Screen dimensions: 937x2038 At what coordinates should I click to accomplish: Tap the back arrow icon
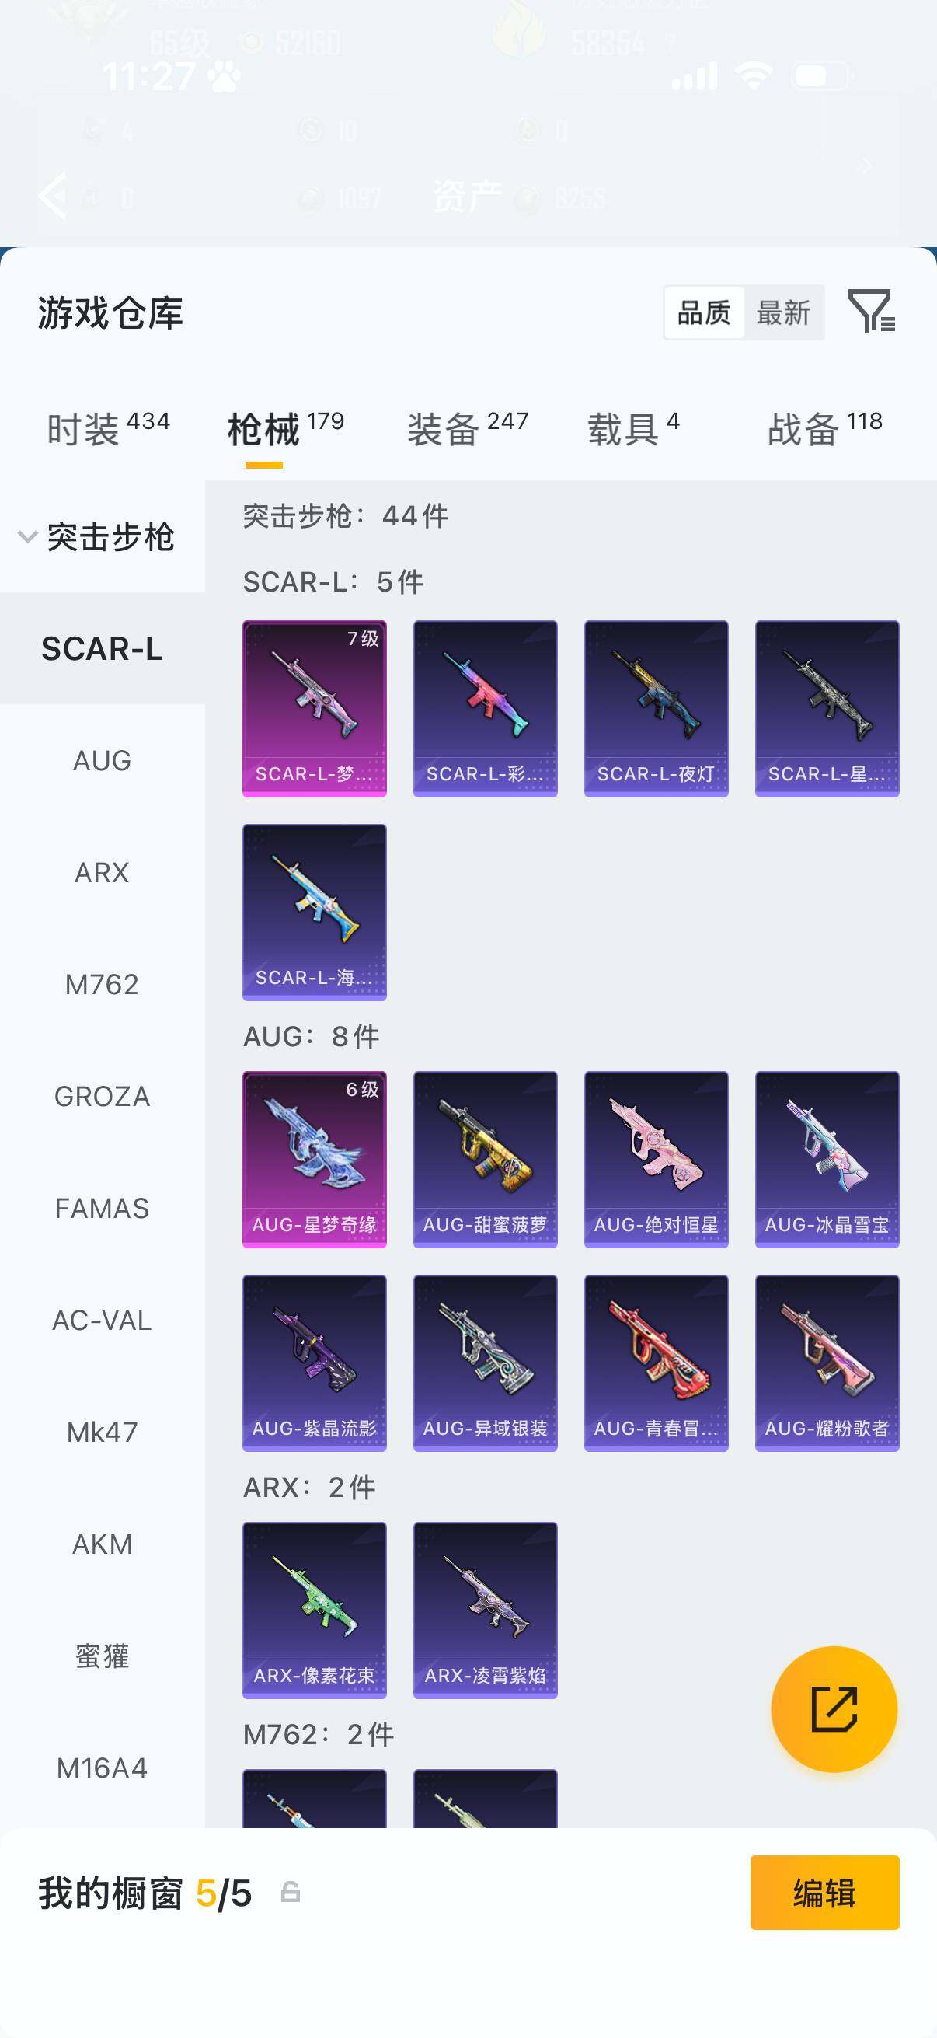click(53, 194)
